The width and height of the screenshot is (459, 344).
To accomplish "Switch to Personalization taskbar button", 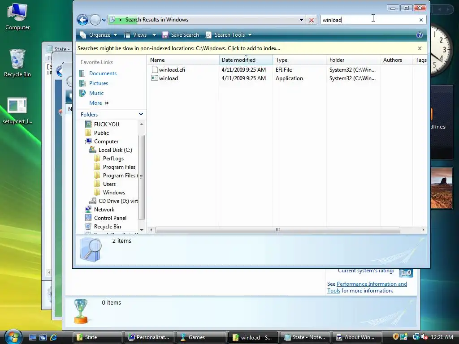I will pos(149,337).
